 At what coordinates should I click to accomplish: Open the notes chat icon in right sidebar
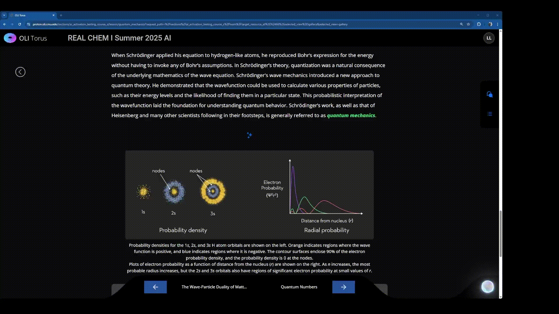489,94
